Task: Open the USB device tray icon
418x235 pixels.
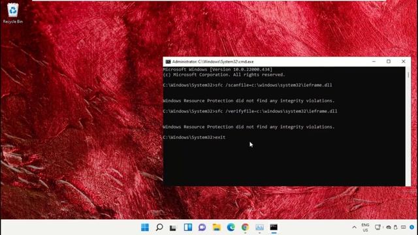Action: point(396,227)
